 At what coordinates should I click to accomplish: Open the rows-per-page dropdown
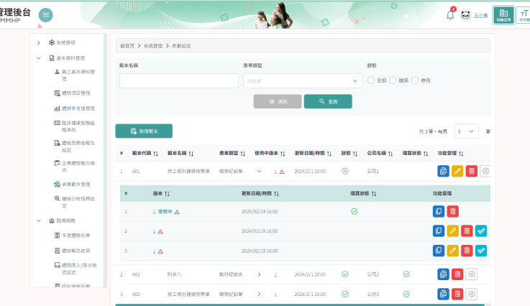click(x=466, y=131)
